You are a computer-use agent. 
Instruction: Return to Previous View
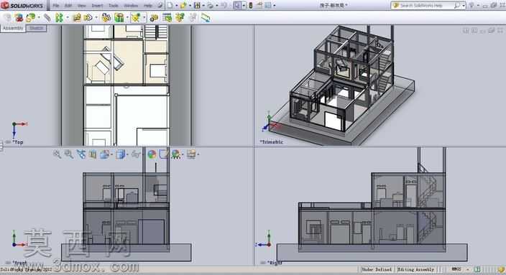pyautogui.click(x=80, y=154)
